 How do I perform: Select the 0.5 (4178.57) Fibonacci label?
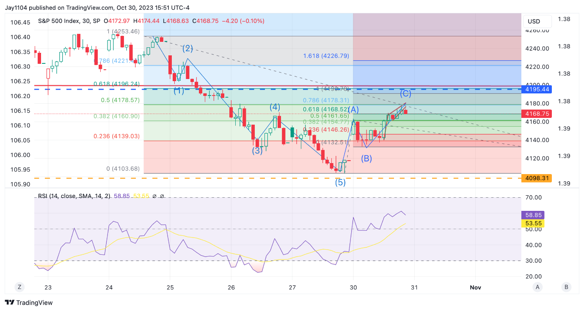tap(120, 100)
